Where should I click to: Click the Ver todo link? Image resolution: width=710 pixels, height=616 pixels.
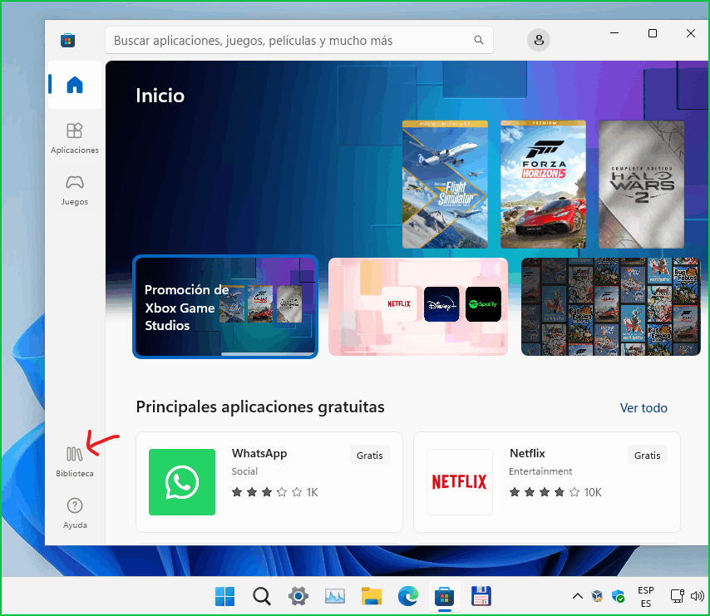pos(643,408)
